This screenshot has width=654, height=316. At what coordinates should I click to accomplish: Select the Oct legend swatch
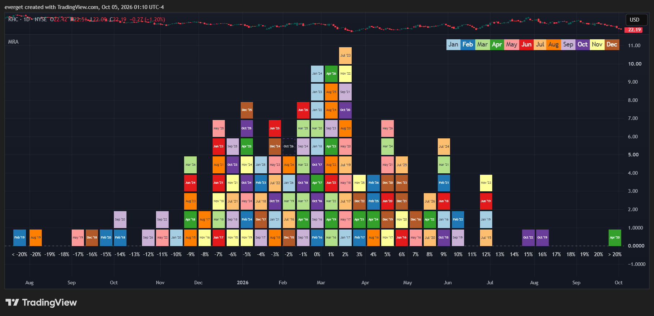(x=583, y=45)
